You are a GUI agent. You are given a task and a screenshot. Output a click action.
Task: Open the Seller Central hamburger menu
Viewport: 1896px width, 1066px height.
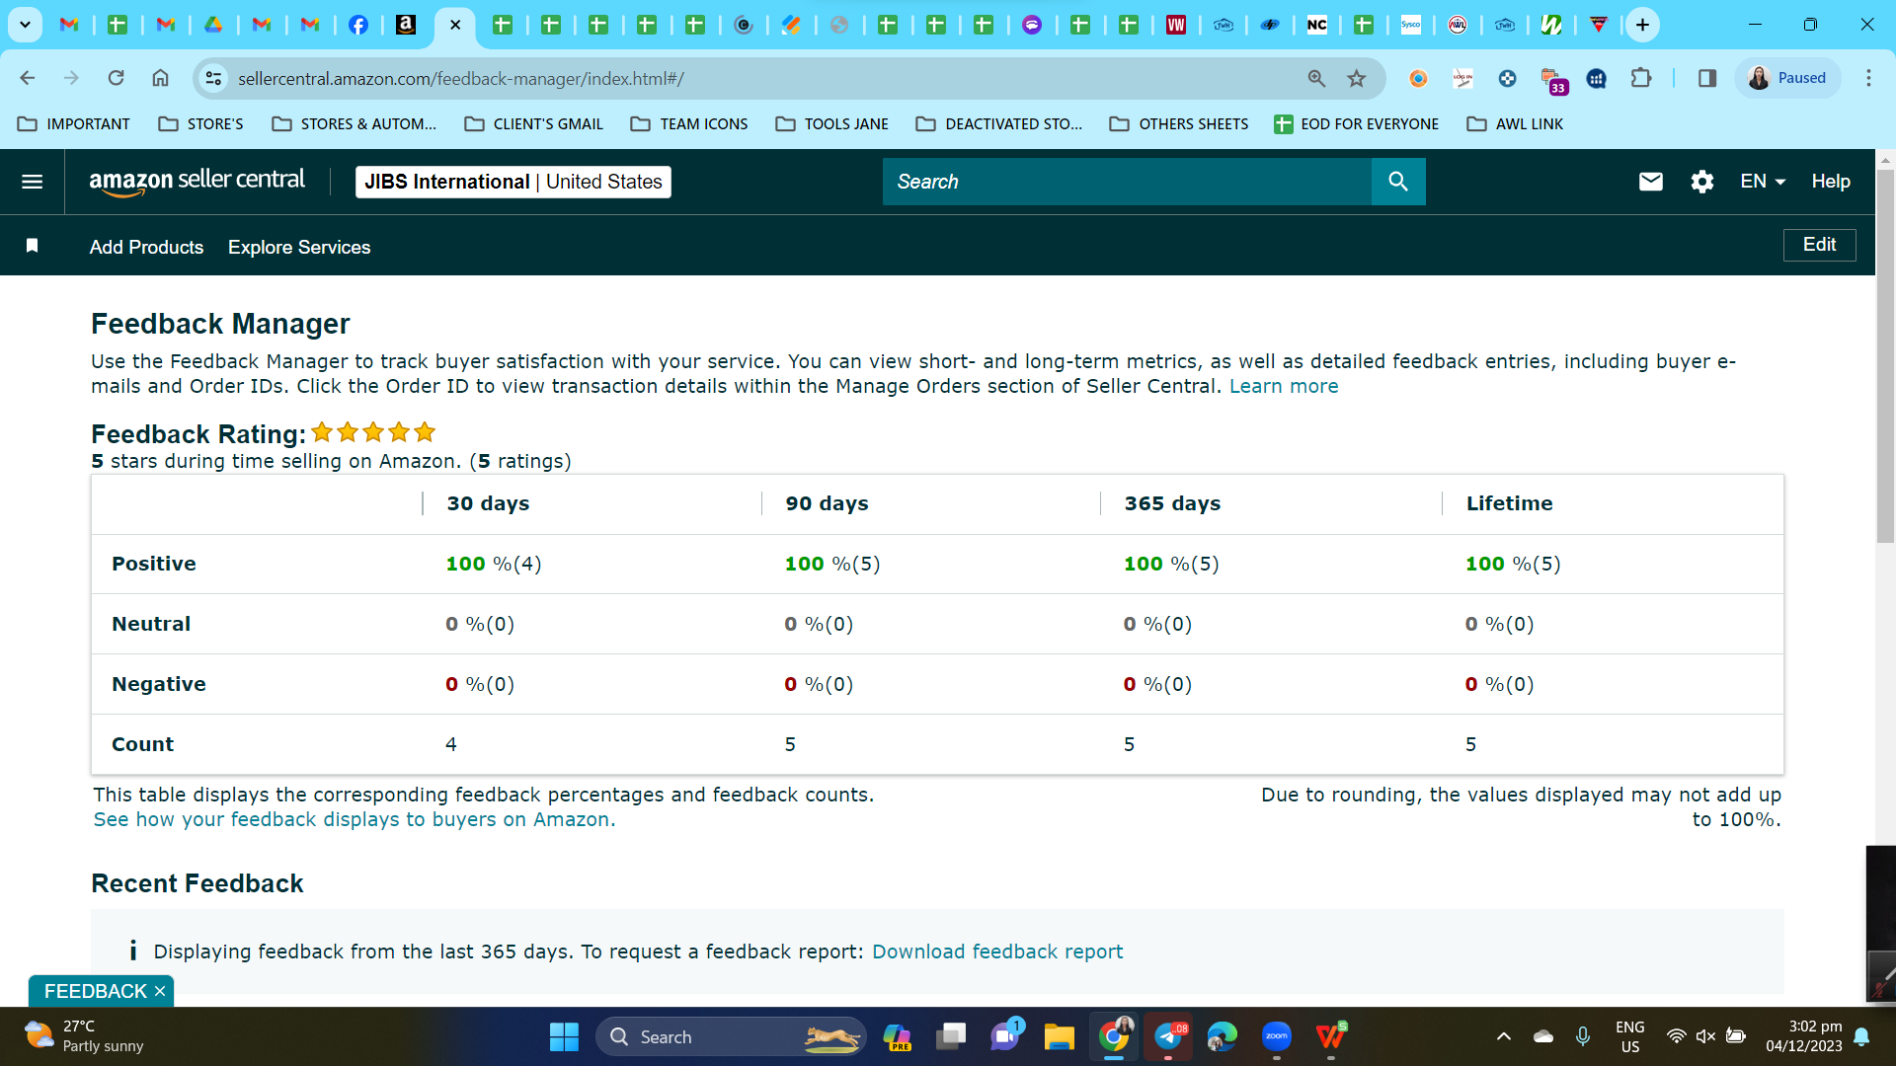tap(32, 182)
